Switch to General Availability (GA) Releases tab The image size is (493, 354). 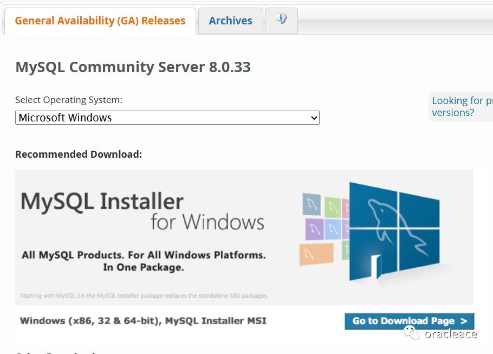click(100, 21)
